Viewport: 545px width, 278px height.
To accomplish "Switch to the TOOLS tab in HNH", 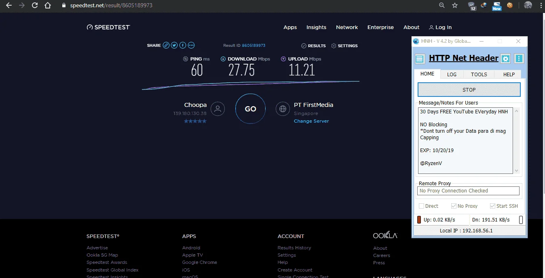I will pos(479,74).
